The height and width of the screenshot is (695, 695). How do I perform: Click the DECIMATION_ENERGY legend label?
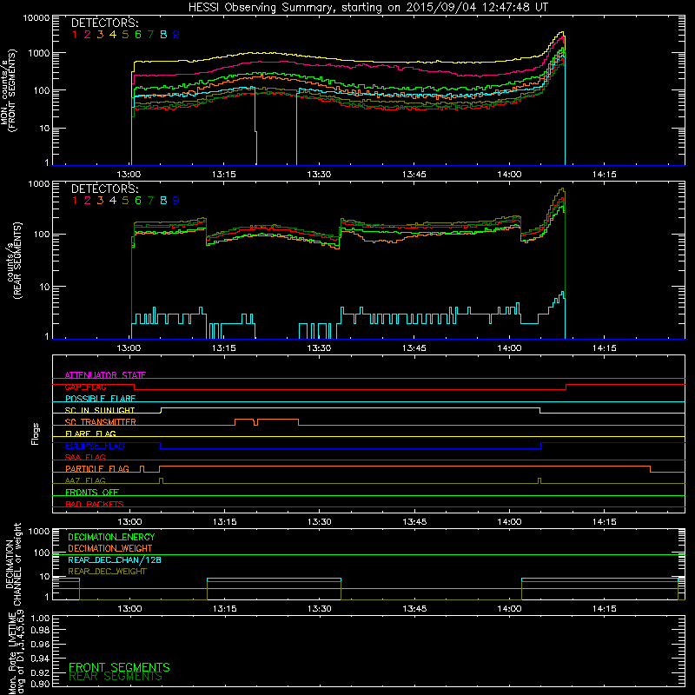(x=111, y=537)
